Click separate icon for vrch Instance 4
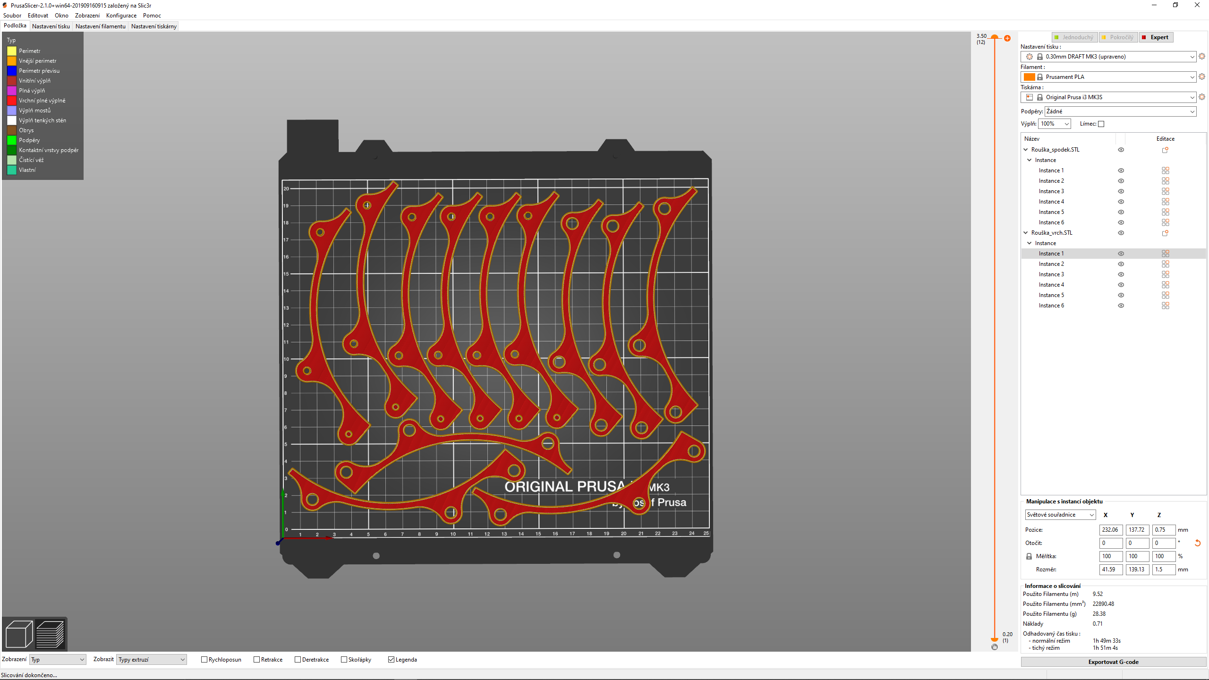The height and width of the screenshot is (680, 1209). (x=1165, y=285)
